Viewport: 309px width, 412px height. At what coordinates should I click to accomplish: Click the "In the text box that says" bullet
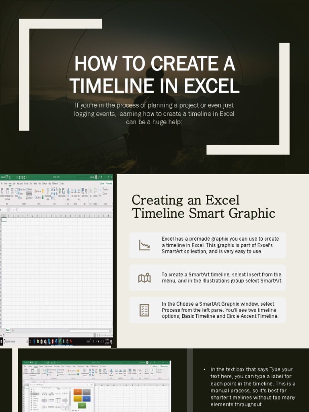point(253,387)
